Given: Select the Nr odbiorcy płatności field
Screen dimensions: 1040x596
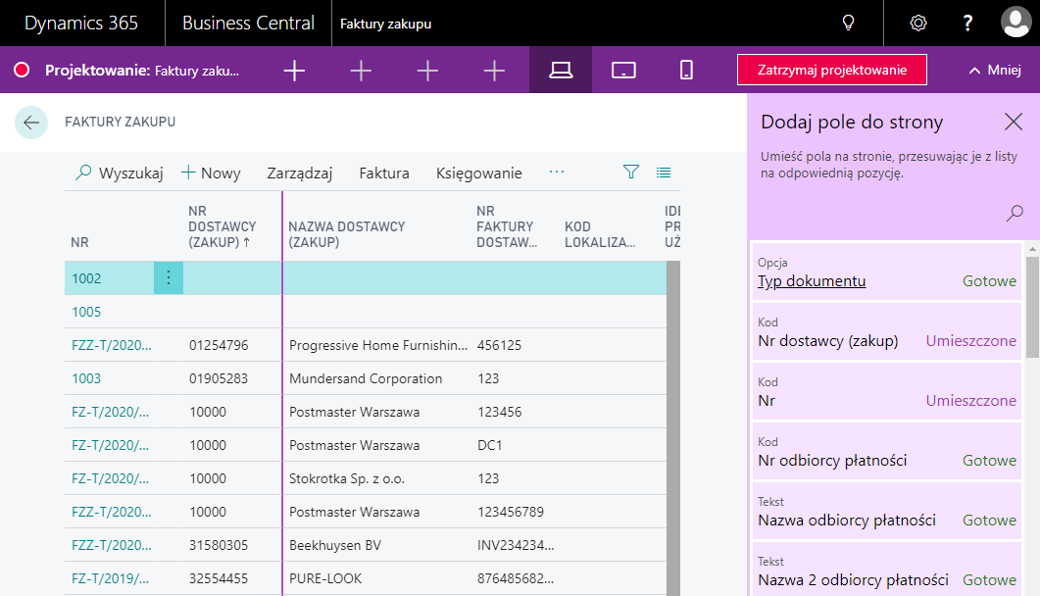Looking at the screenshot, I should click(886, 452).
